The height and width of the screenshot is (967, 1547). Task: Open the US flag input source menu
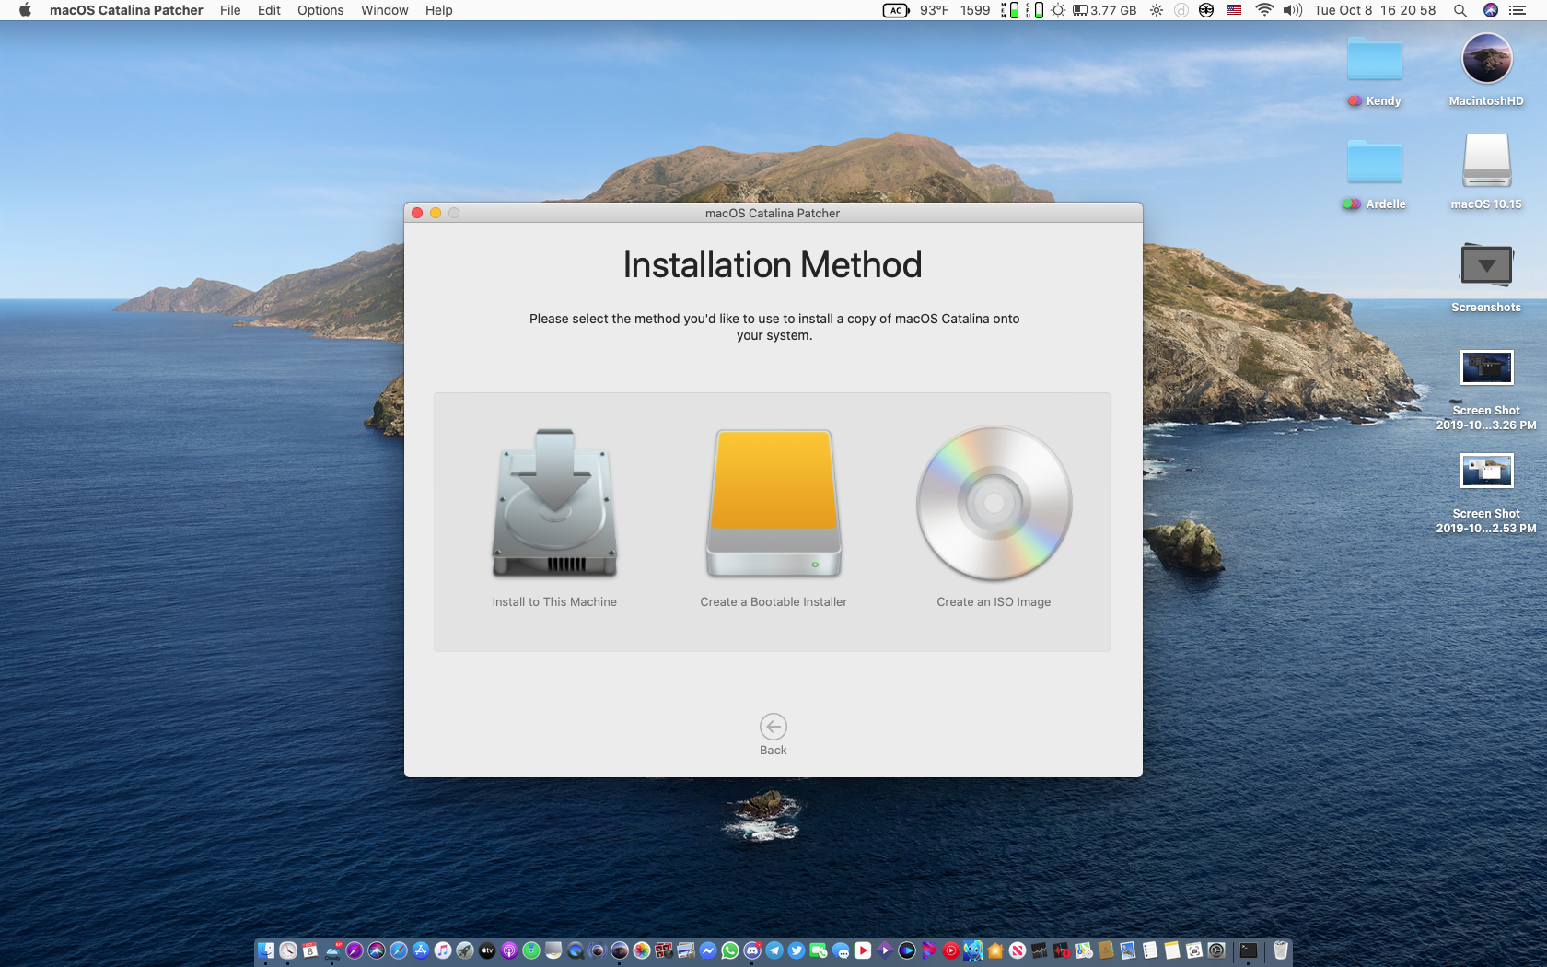click(x=1234, y=10)
